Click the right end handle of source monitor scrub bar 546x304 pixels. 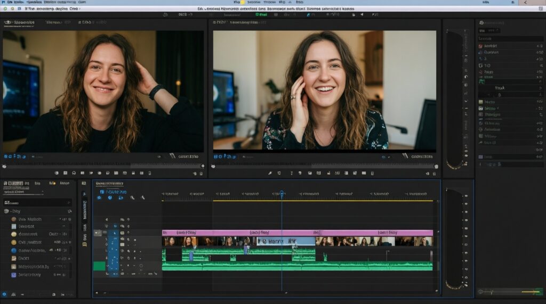(202, 166)
